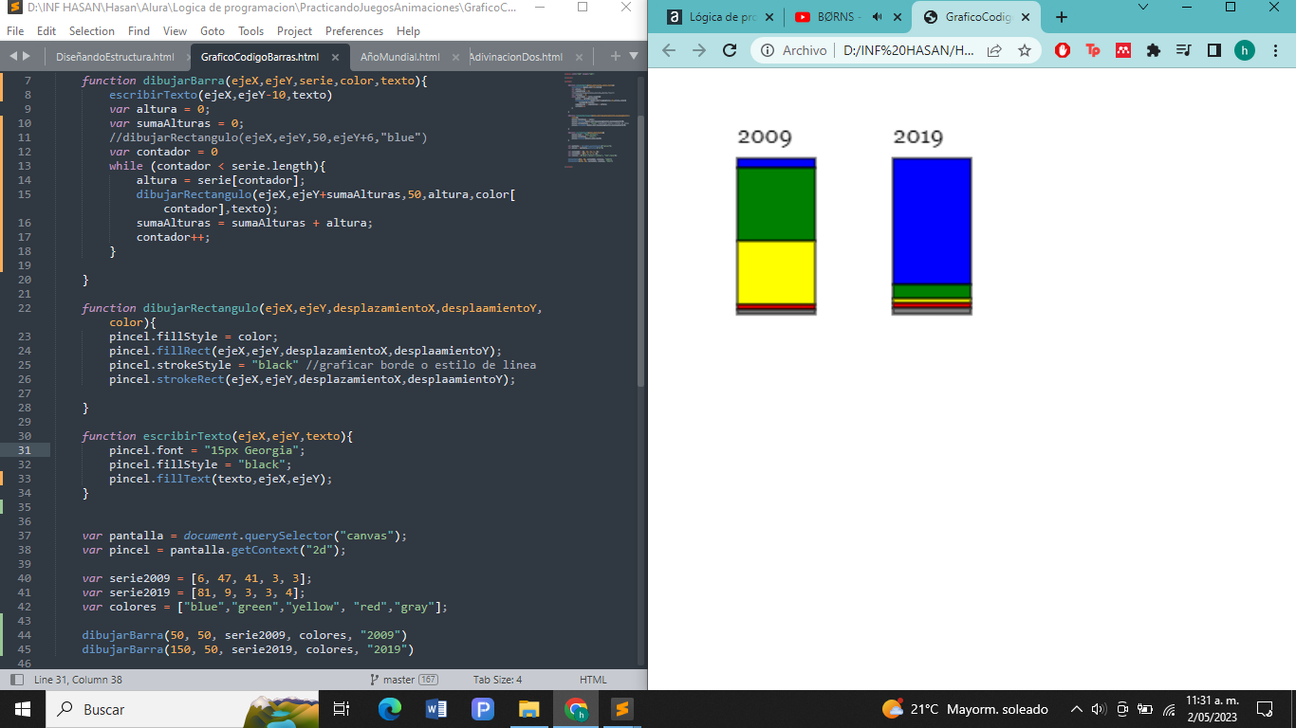
Task: Click Sublime tab scroll right arrow
Action: click(28, 57)
